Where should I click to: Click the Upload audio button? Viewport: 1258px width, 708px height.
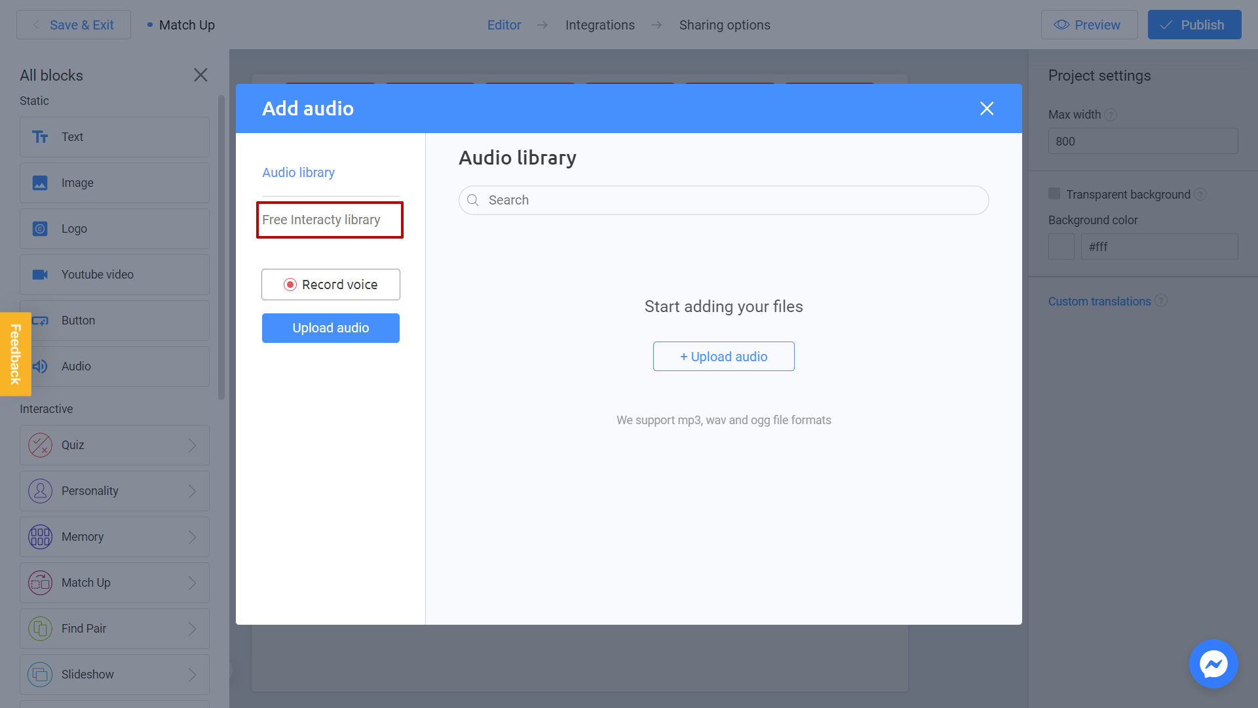pyautogui.click(x=331, y=328)
